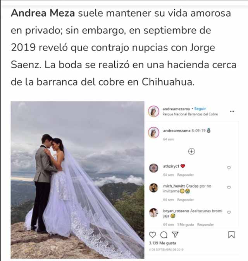Click Responder under mich_hewitt's comment
The width and height of the screenshot is (248, 261).
pos(186,200)
